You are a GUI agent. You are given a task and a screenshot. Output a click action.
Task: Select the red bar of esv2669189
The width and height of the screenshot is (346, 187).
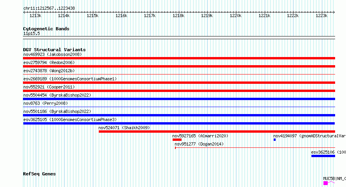coord(179,83)
